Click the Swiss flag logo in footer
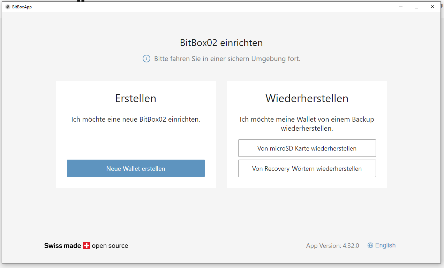The image size is (444, 268). (x=86, y=245)
